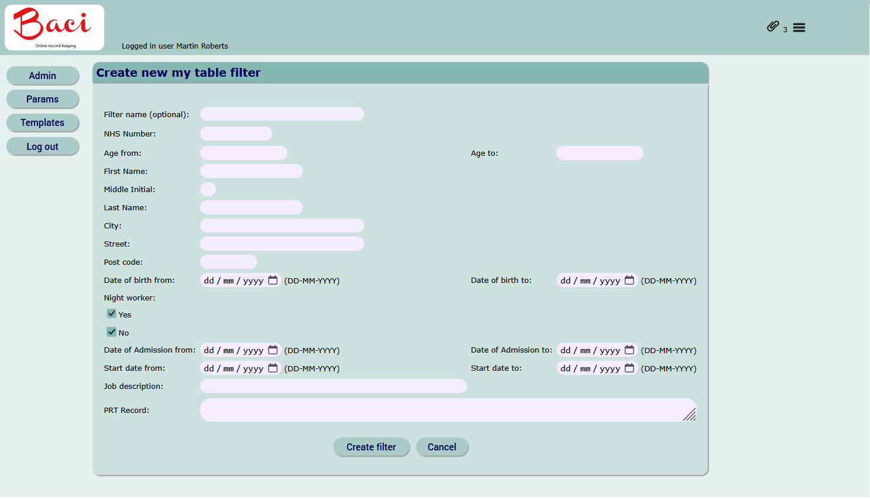870x499 pixels.
Task: Uncheck the Night worker No checkbox
Action: coord(111,331)
